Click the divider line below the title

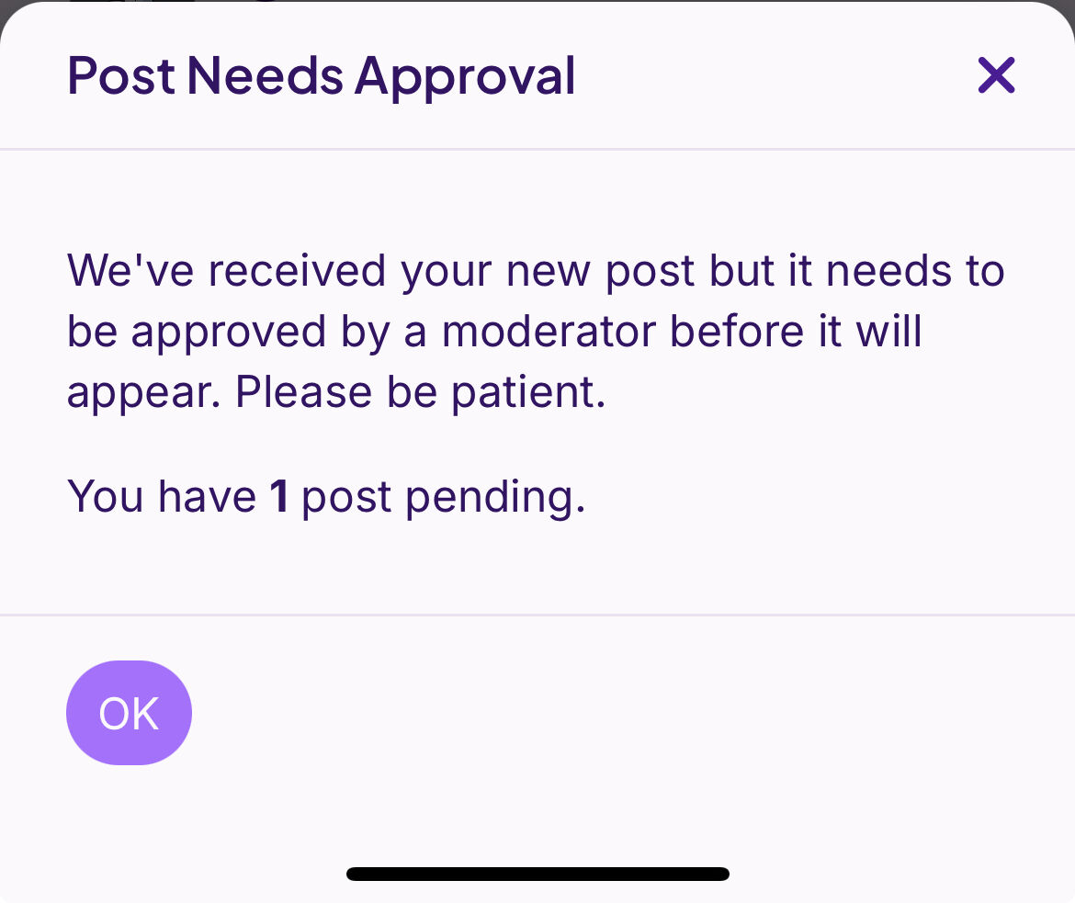tap(537, 149)
